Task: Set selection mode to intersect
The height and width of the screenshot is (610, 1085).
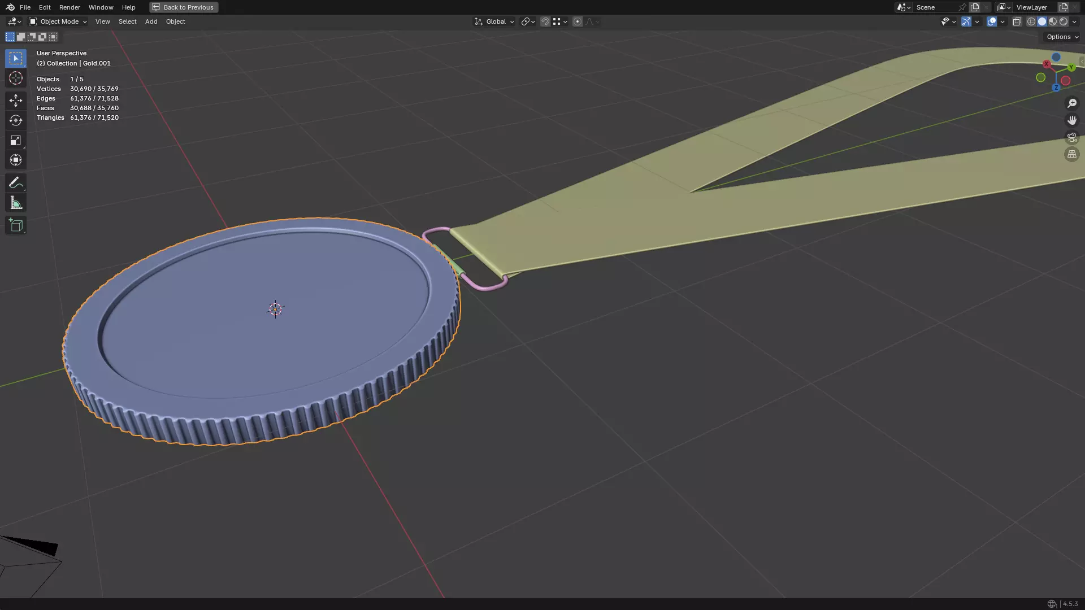Action: (53, 37)
